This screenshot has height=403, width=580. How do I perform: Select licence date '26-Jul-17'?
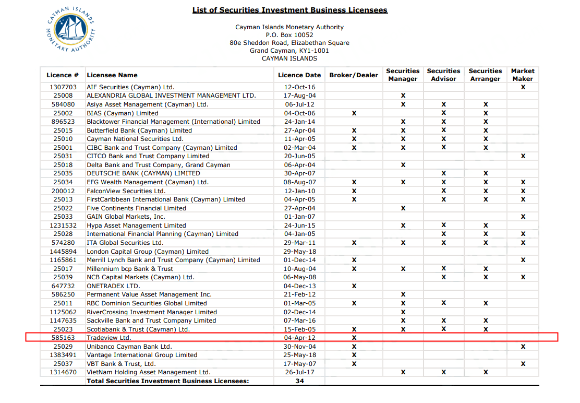click(299, 372)
